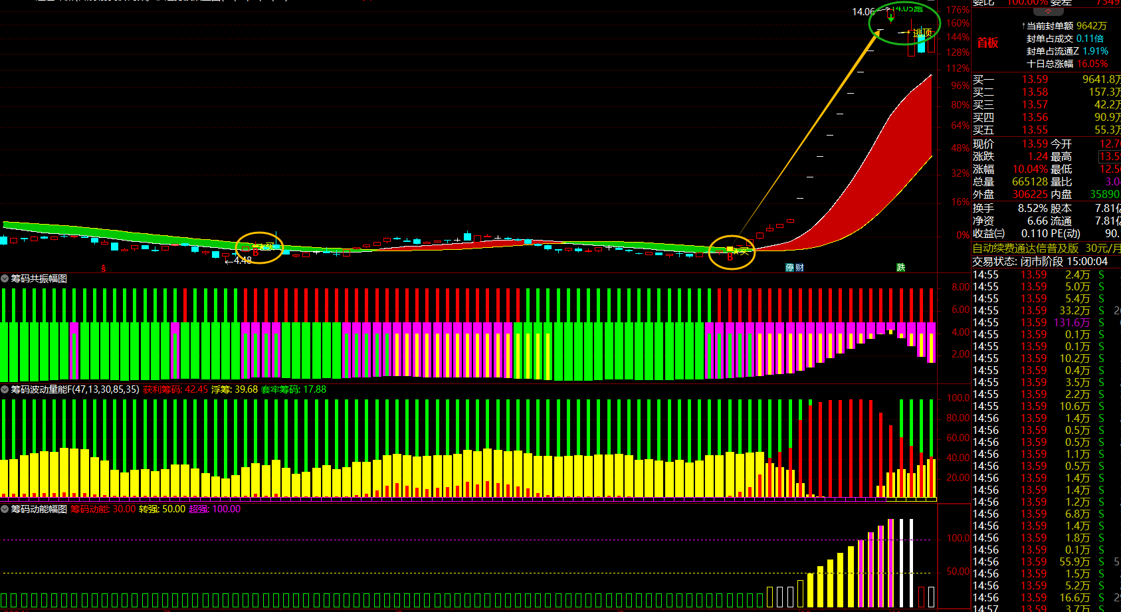Click the red S signal marker
The height and width of the screenshot is (612, 1121).
(x=104, y=269)
